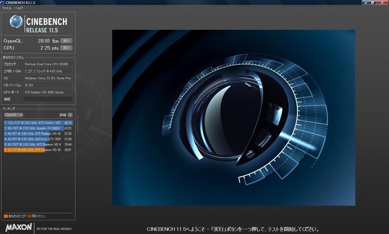Viewport: 389px width, 234px height.
Task: Click the 詳細 details arrow button
Action: [x=70, y=115]
